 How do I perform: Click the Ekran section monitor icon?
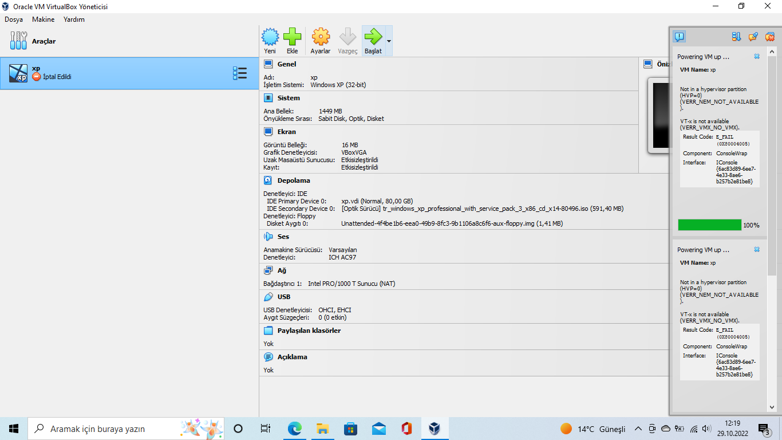(x=268, y=132)
